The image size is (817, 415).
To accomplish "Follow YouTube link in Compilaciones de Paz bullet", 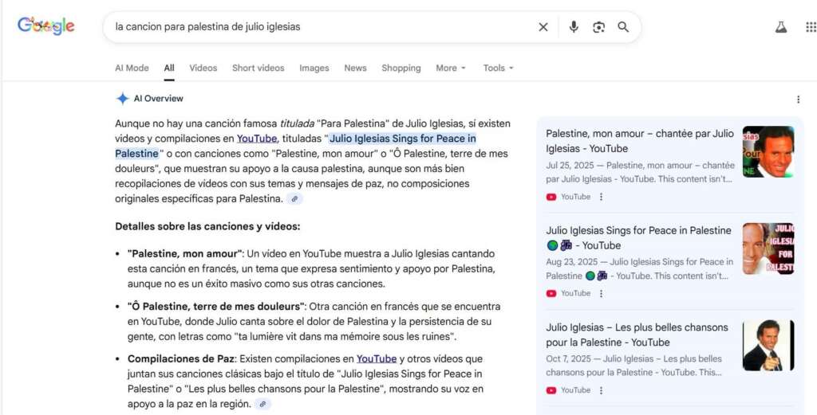I will 377,358.
